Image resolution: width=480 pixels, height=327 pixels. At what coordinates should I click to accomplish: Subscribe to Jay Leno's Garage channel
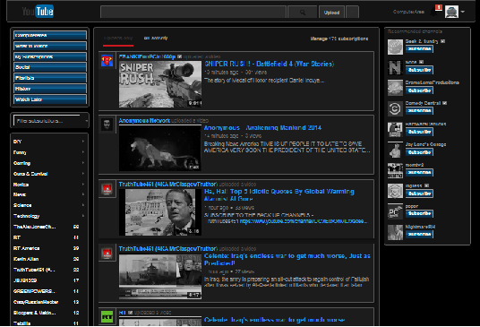point(419,152)
